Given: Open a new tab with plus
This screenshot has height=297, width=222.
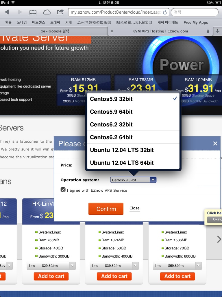Looking at the screenshot, I should [x=217, y=31].
